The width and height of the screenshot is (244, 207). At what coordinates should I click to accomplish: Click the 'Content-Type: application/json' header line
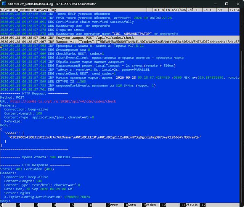pyautogui.click(x=49, y=118)
